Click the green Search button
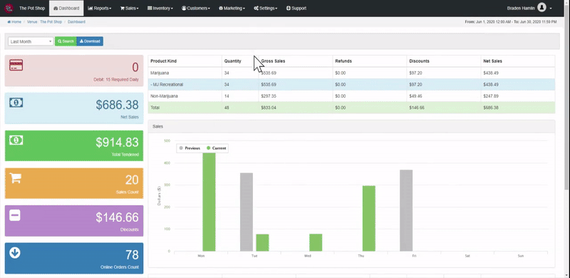 [x=66, y=41]
